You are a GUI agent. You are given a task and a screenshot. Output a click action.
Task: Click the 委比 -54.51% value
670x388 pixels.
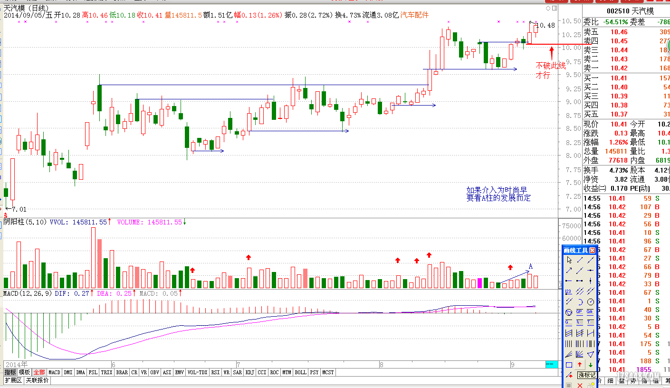pos(616,22)
